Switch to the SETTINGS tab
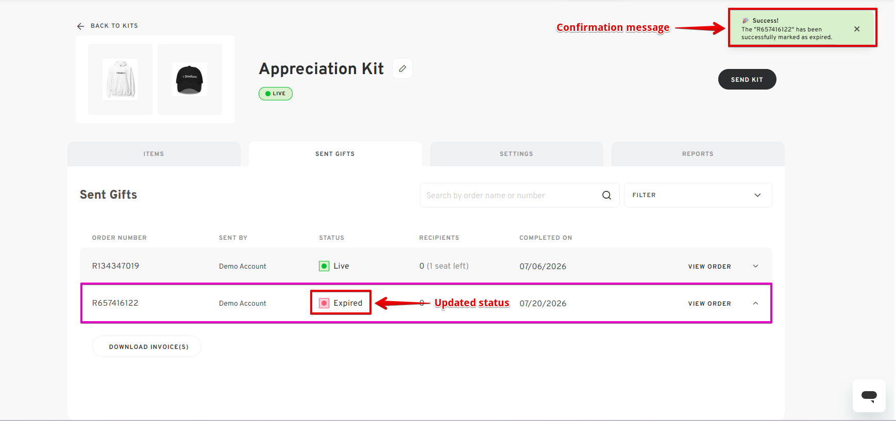 516,154
